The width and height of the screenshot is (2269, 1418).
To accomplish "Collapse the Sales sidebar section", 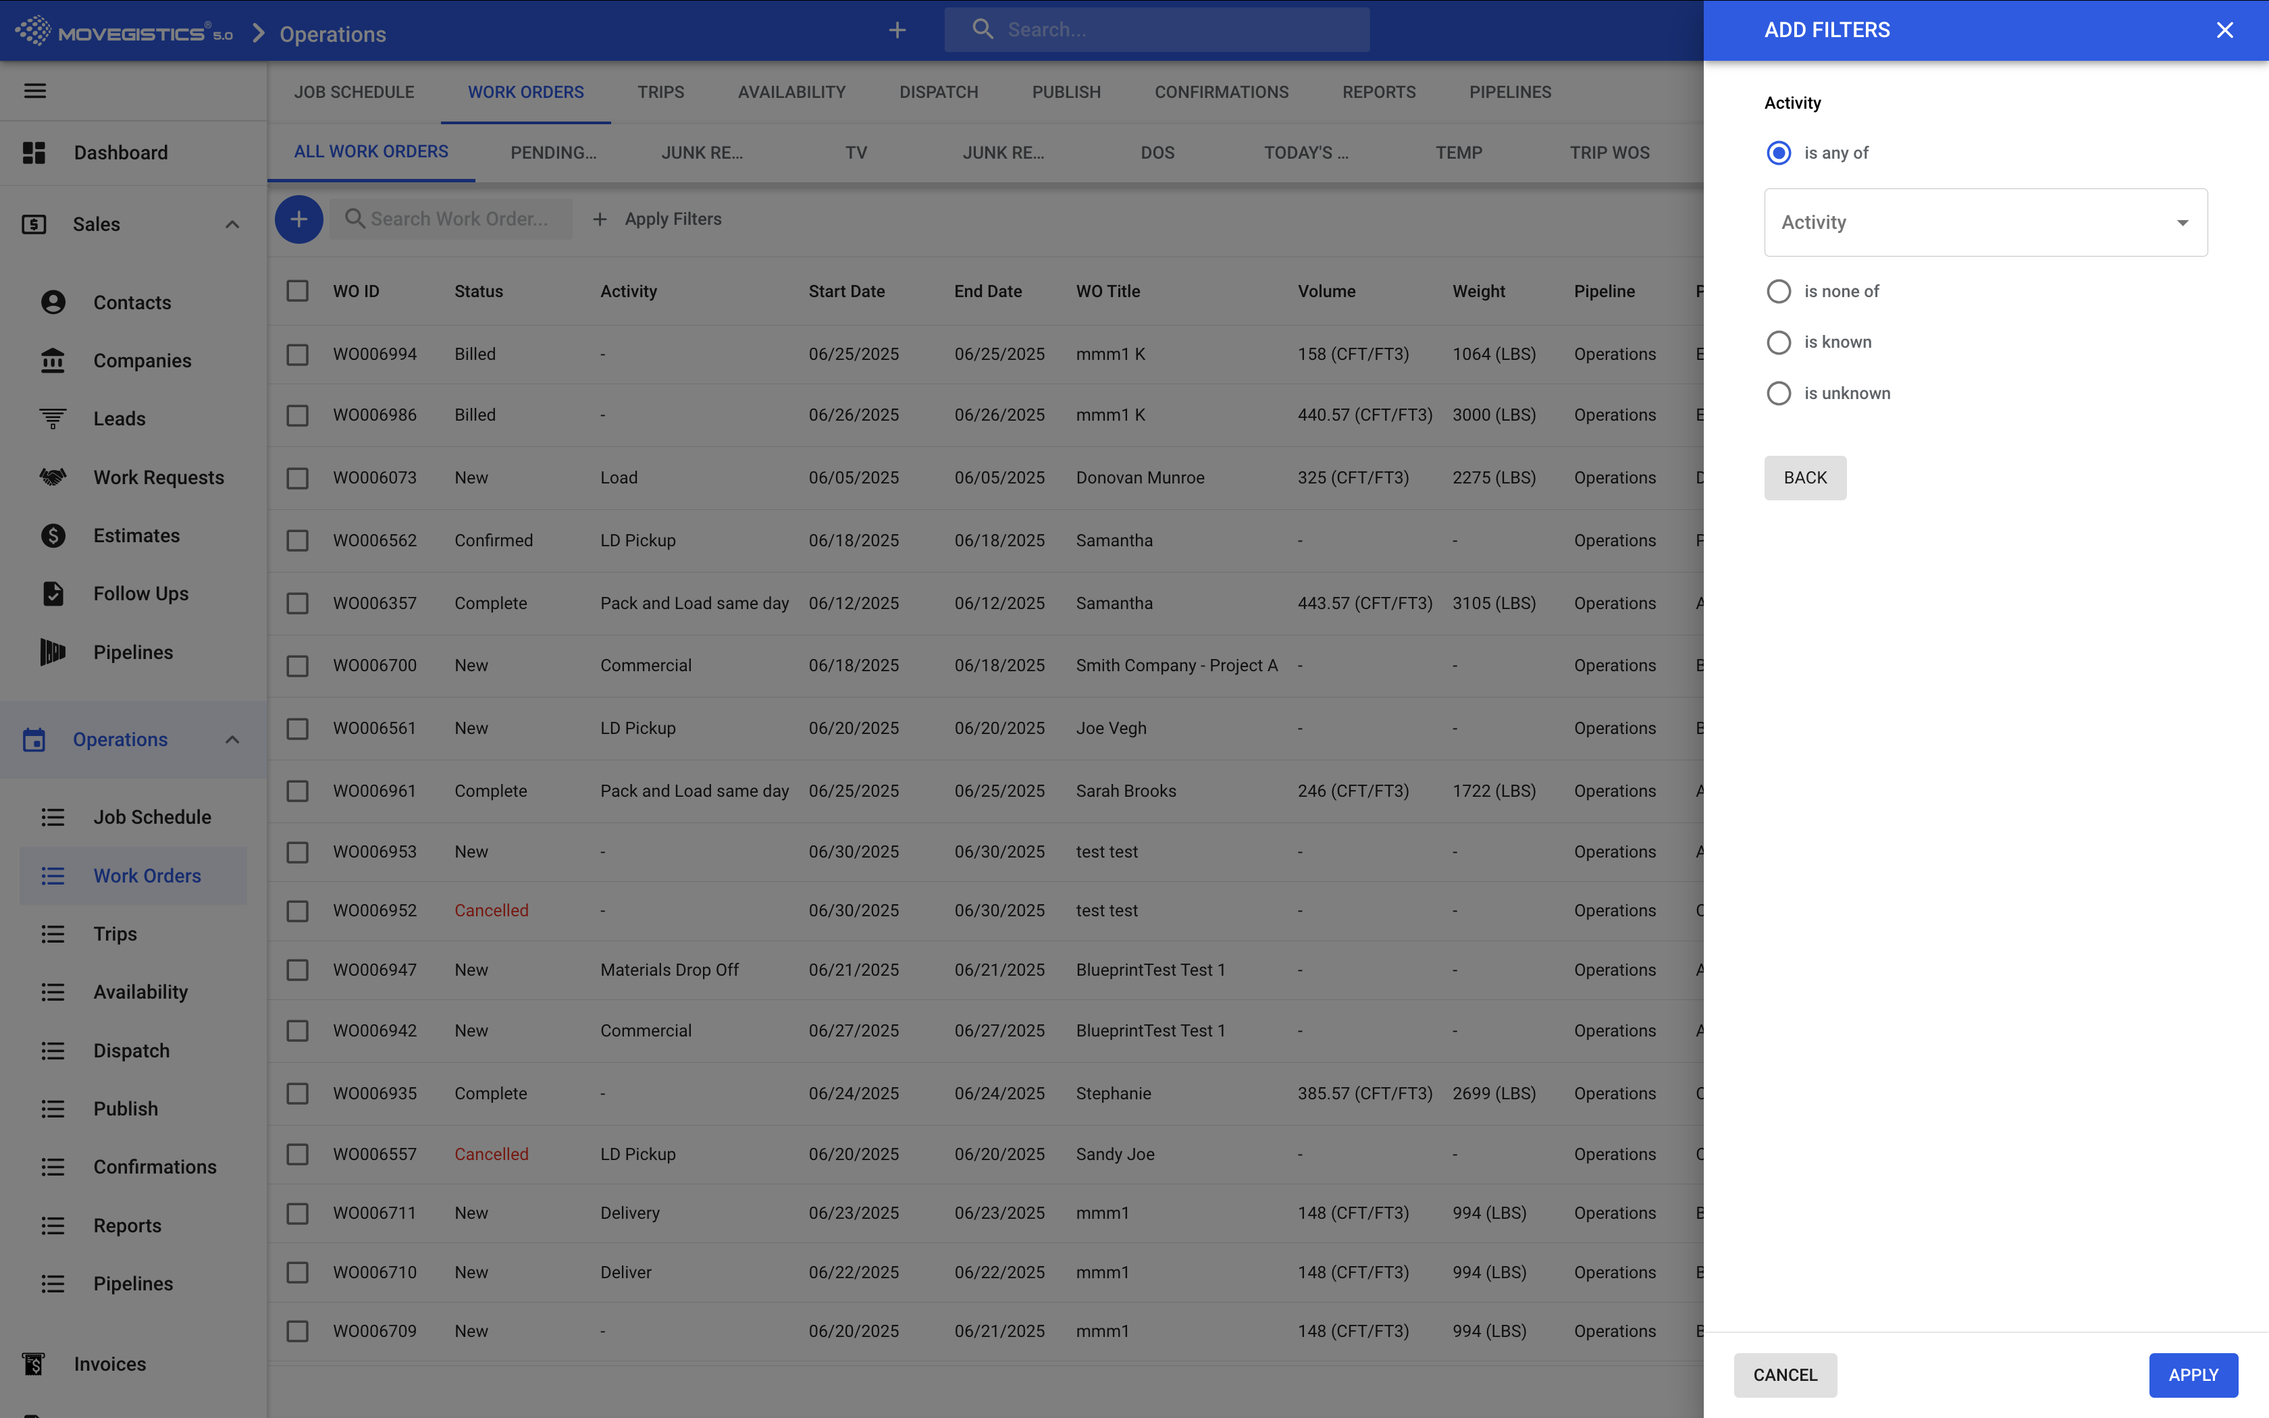I will tap(232, 224).
